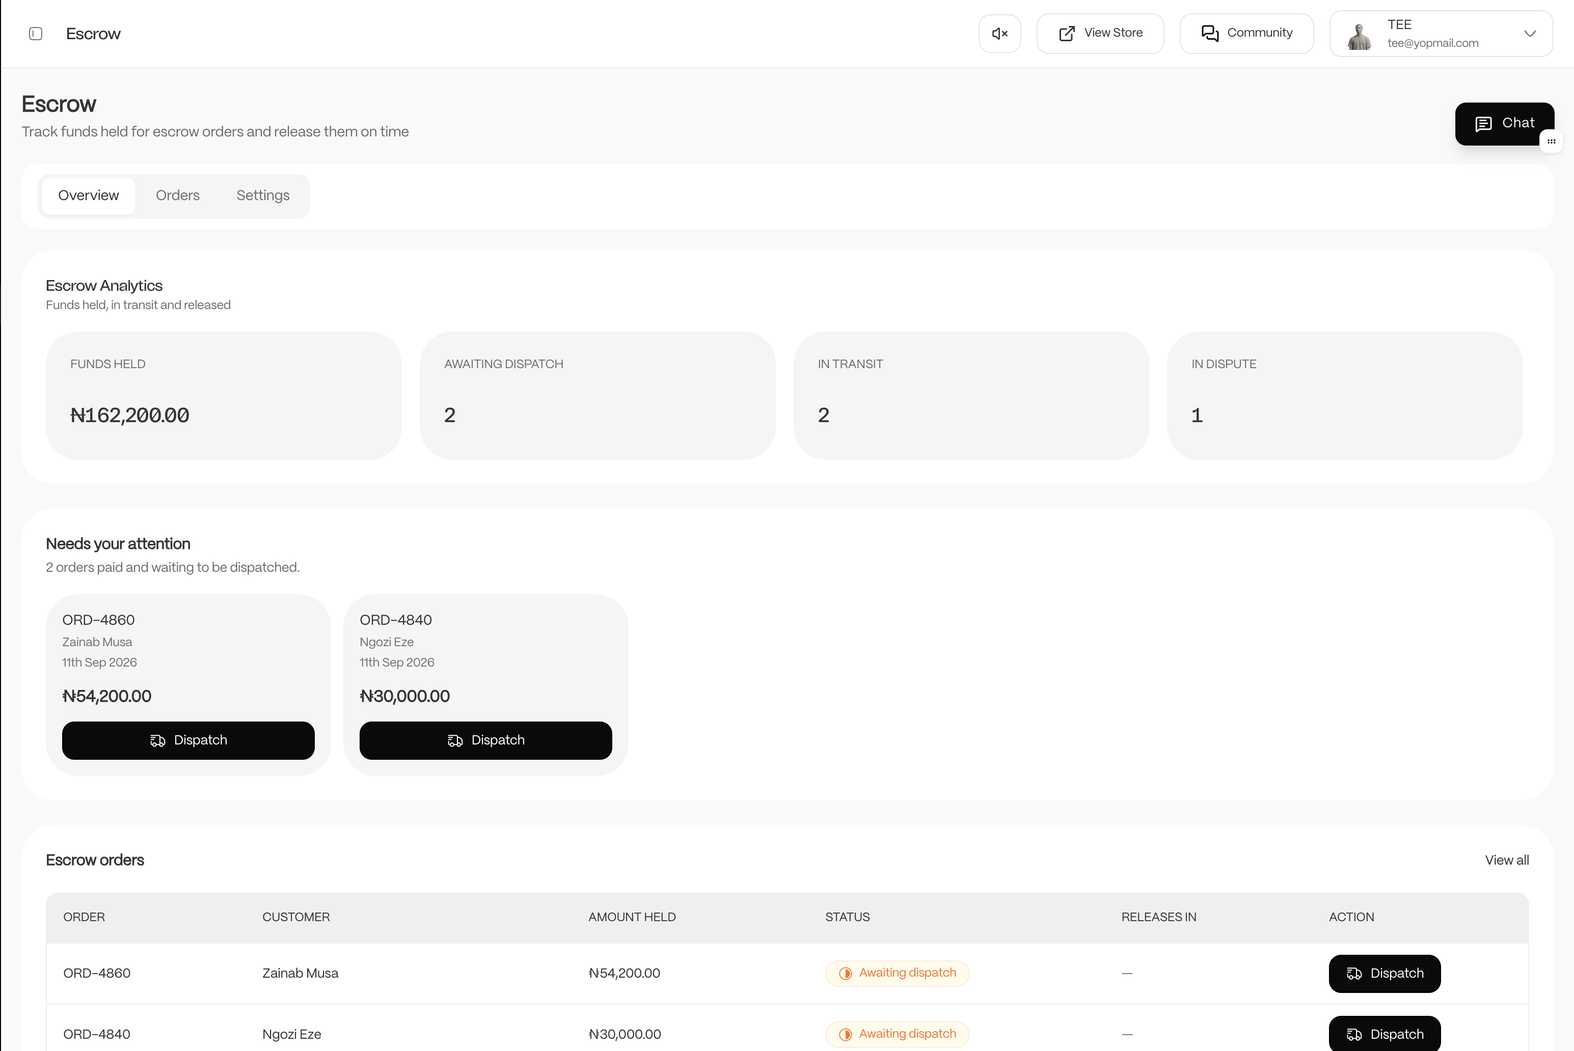
Task: Click status icon in ORD-4860 row badge
Action: point(845,973)
